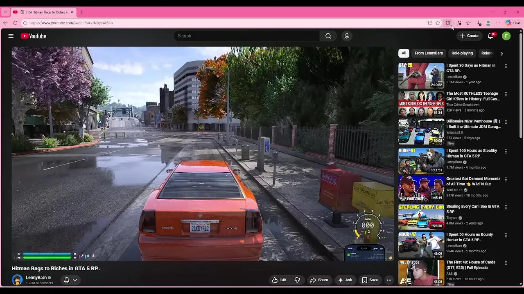Open options for I Spent 50 Hours video
The height and width of the screenshot is (294, 524).
[506, 235]
